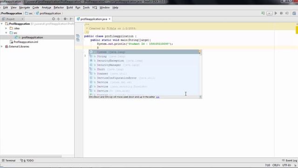Click the scroll from source icon

coord(54,19)
